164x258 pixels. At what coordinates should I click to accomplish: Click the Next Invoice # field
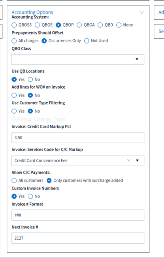click(x=78, y=238)
